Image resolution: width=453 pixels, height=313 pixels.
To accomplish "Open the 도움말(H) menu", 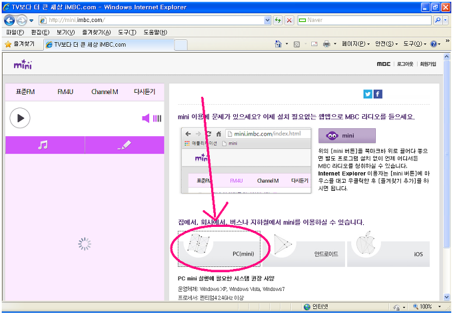I will pos(155,32).
